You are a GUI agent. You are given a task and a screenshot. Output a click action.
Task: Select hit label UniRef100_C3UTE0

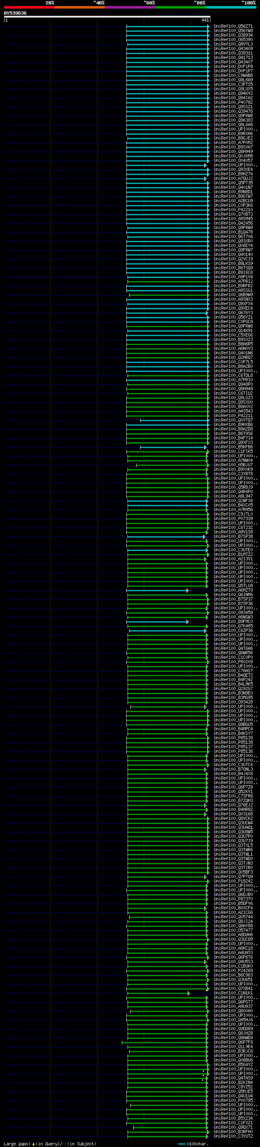pos(233,550)
